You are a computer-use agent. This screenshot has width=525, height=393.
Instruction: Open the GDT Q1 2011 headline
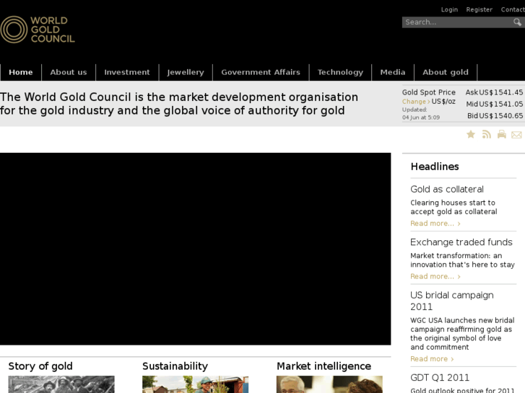click(440, 378)
